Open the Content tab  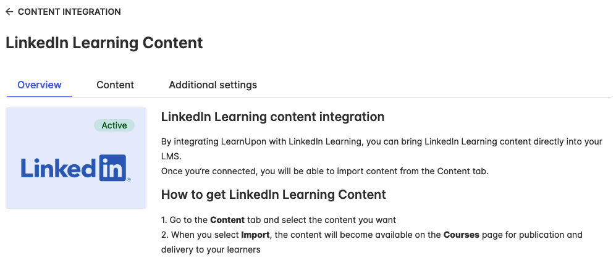pos(115,85)
